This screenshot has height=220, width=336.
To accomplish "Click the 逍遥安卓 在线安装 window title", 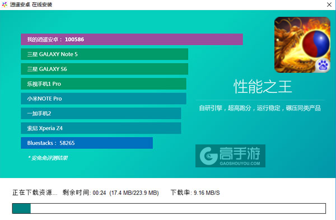I will tap(31, 4).
